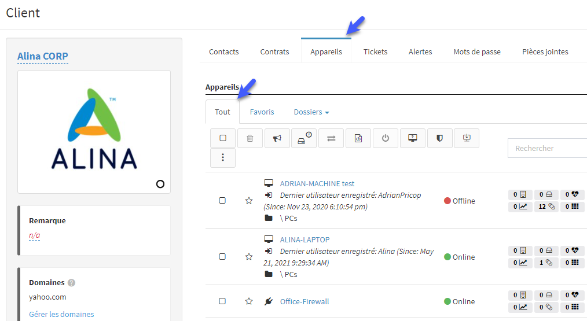Click the monitor icon beside ALINA-LAPTOP
This screenshot has width=587, height=321.
coord(269,239)
